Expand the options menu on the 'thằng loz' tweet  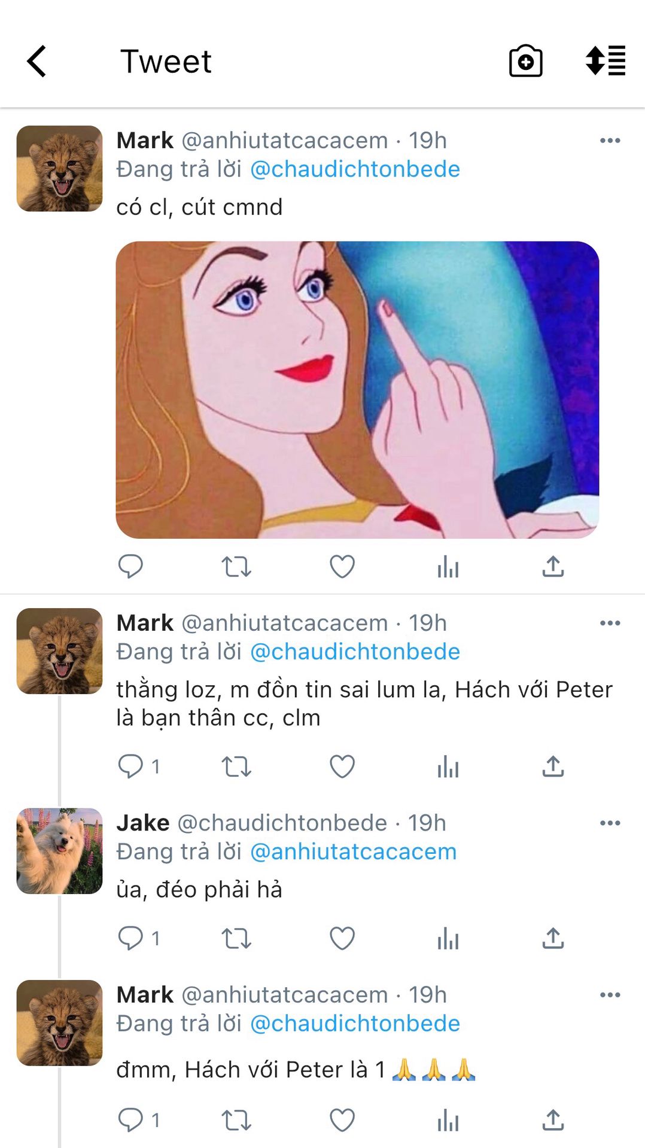point(610,623)
